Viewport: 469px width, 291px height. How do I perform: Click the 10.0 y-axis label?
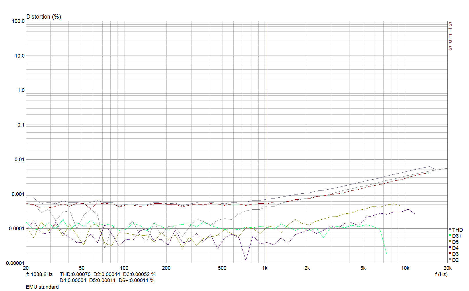pos(19,56)
